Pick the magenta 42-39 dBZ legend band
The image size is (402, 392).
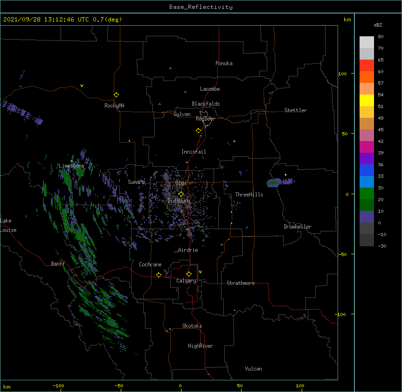pos(367,147)
